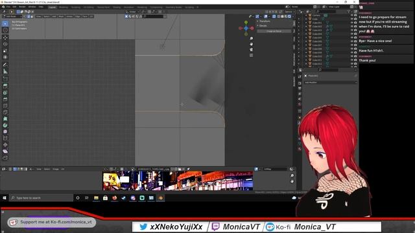Screen dimensions: 415x233
Task: Select the Loop Cut tool
Action: pos(5,106)
